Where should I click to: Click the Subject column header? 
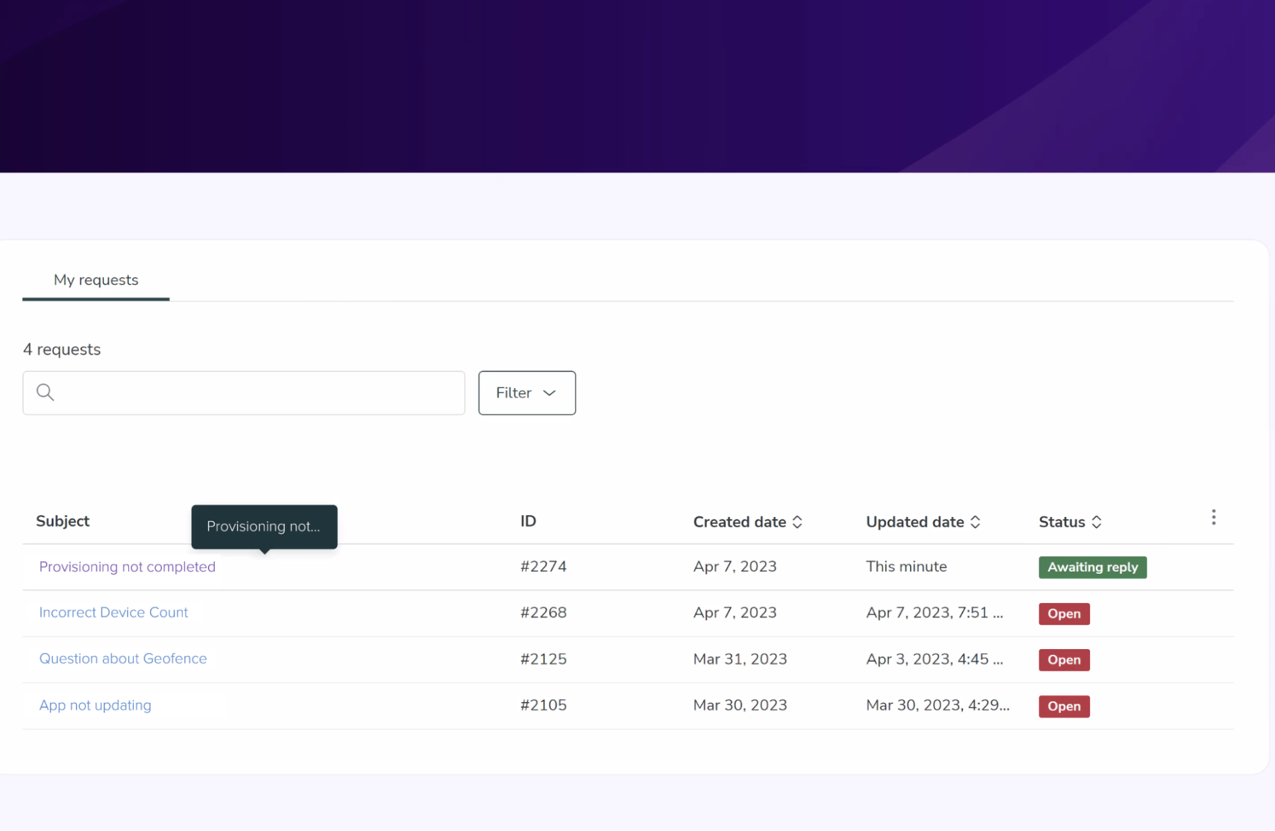point(63,521)
